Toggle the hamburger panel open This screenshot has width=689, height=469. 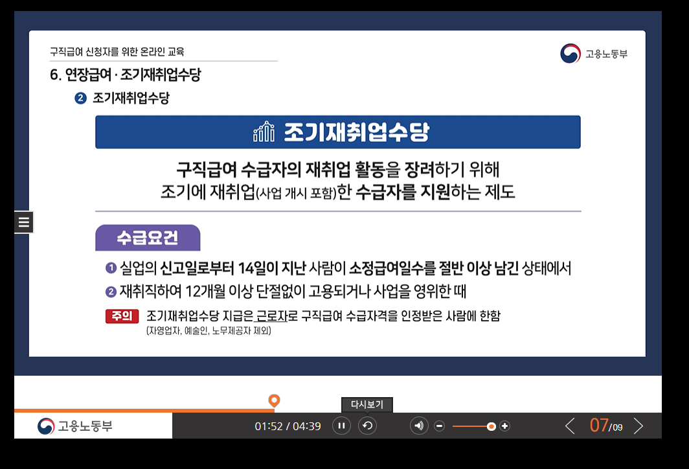coord(23,222)
